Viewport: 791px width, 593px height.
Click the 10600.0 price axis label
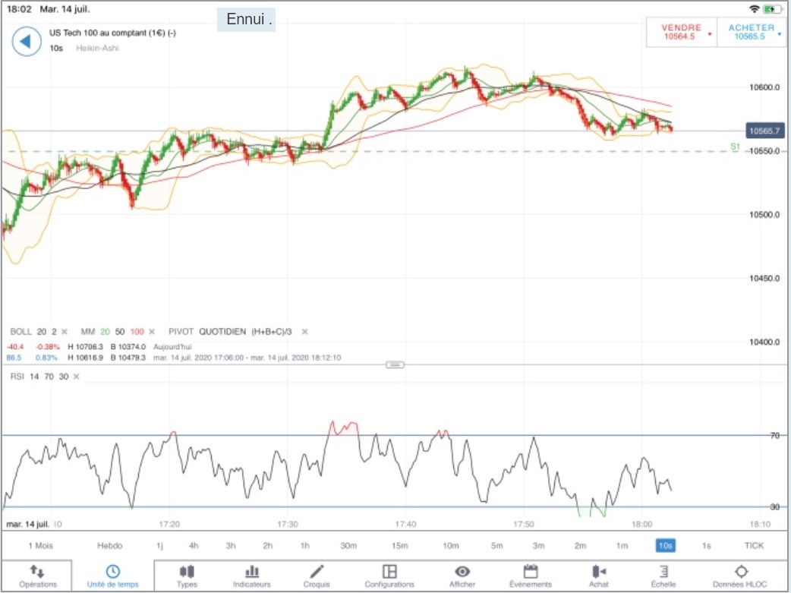tap(764, 87)
